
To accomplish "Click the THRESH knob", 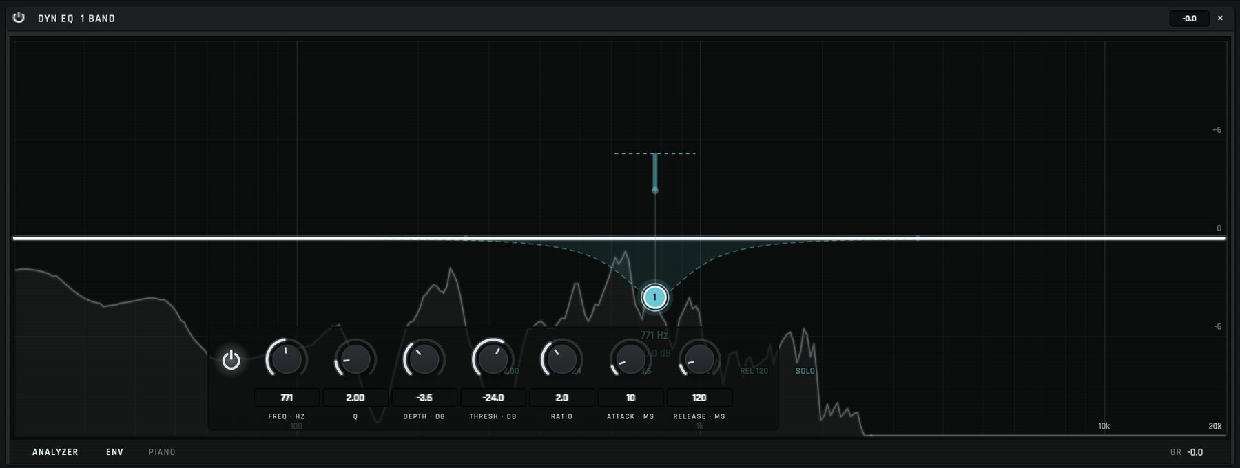I will [x=493, y=359].
